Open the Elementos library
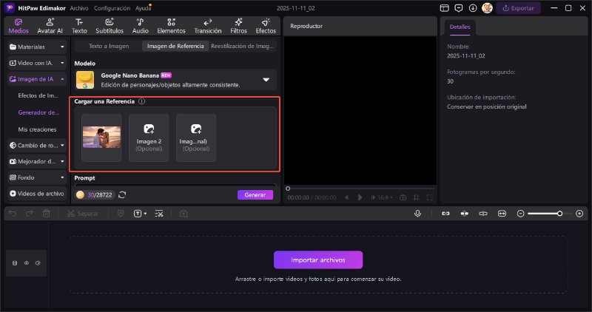Viewport: 592px width, 312px height. click(171, 26)
